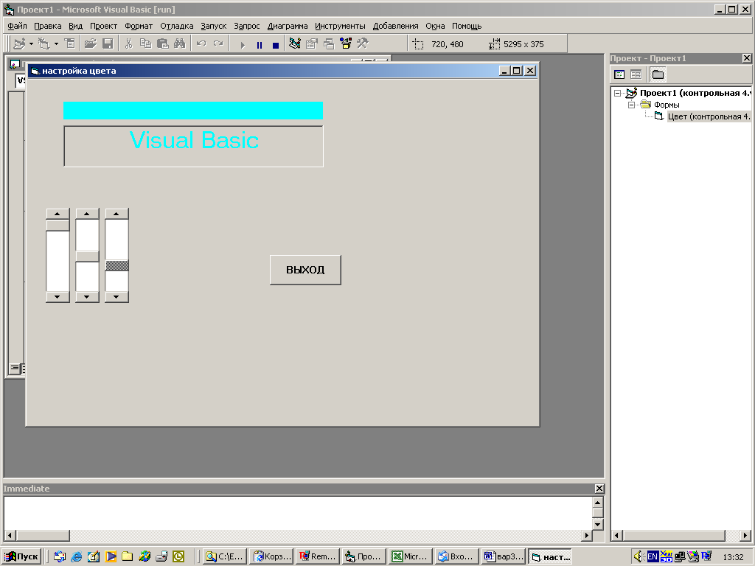The height and width of the screenshot is (566, 755).
Task: Click the down arrow of first scrollbar
Action: coord(58,297)
